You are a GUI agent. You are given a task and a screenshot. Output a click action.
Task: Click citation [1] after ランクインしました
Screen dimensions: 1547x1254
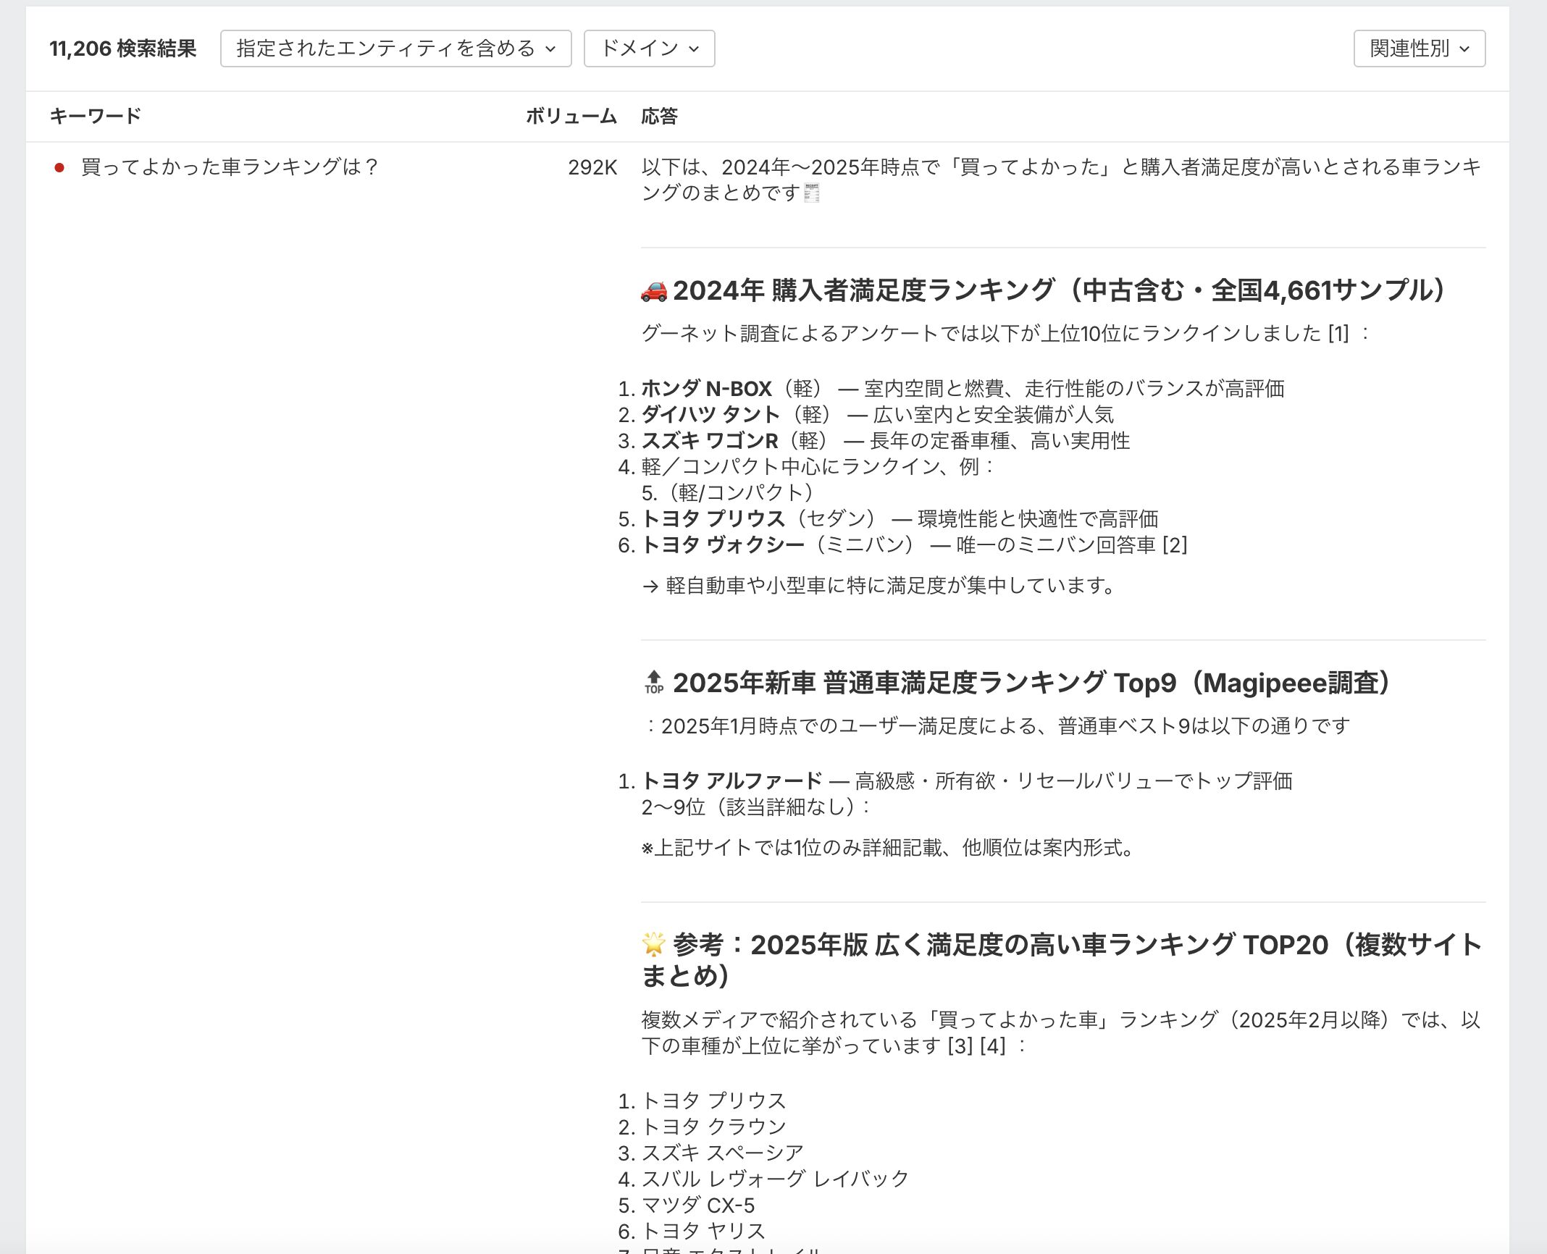point(1338,333)
